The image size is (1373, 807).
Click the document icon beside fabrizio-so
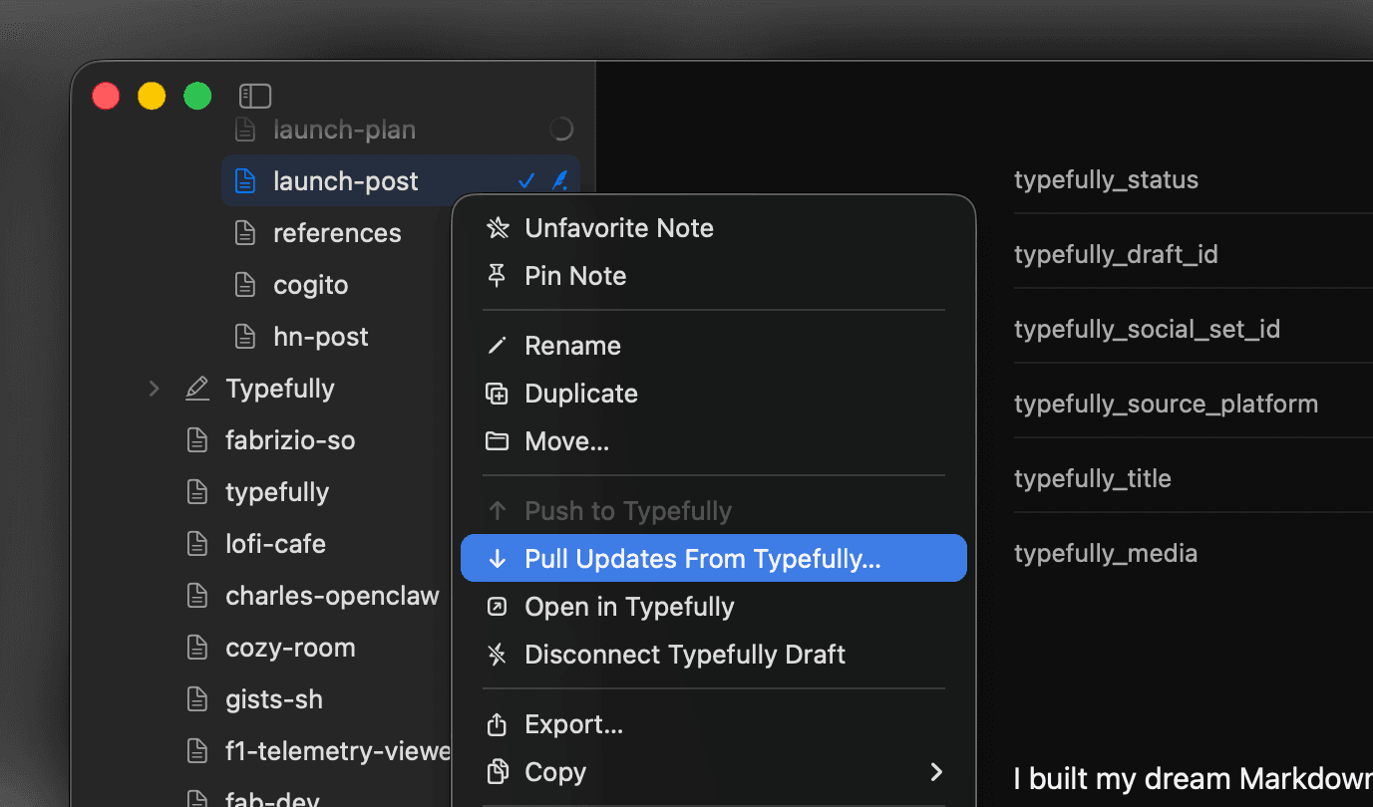point(197,440)
